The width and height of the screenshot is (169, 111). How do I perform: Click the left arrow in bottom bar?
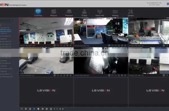point(54,109)
